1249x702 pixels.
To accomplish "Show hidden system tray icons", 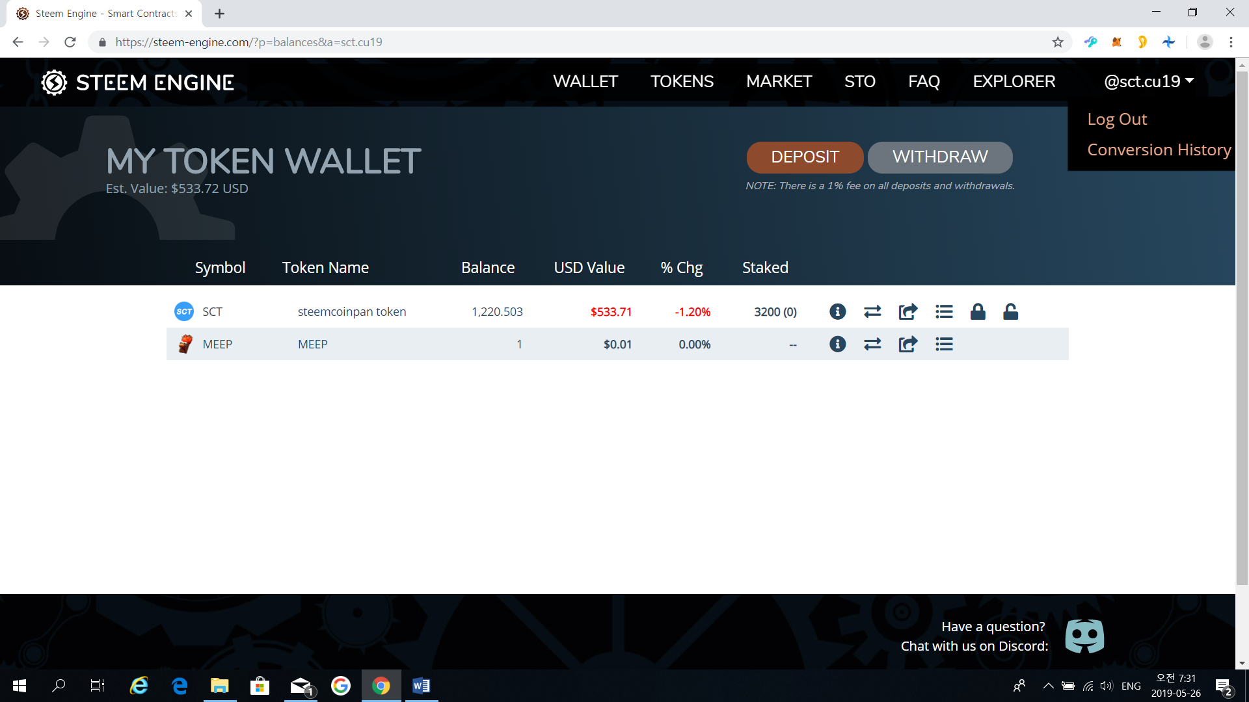I will [x=1048, y=686].
